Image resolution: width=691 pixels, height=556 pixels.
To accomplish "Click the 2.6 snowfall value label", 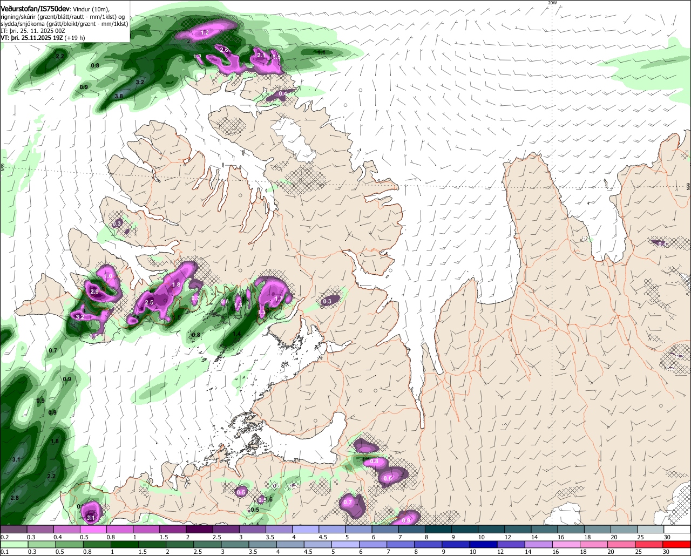I will [x=225, y=50].
